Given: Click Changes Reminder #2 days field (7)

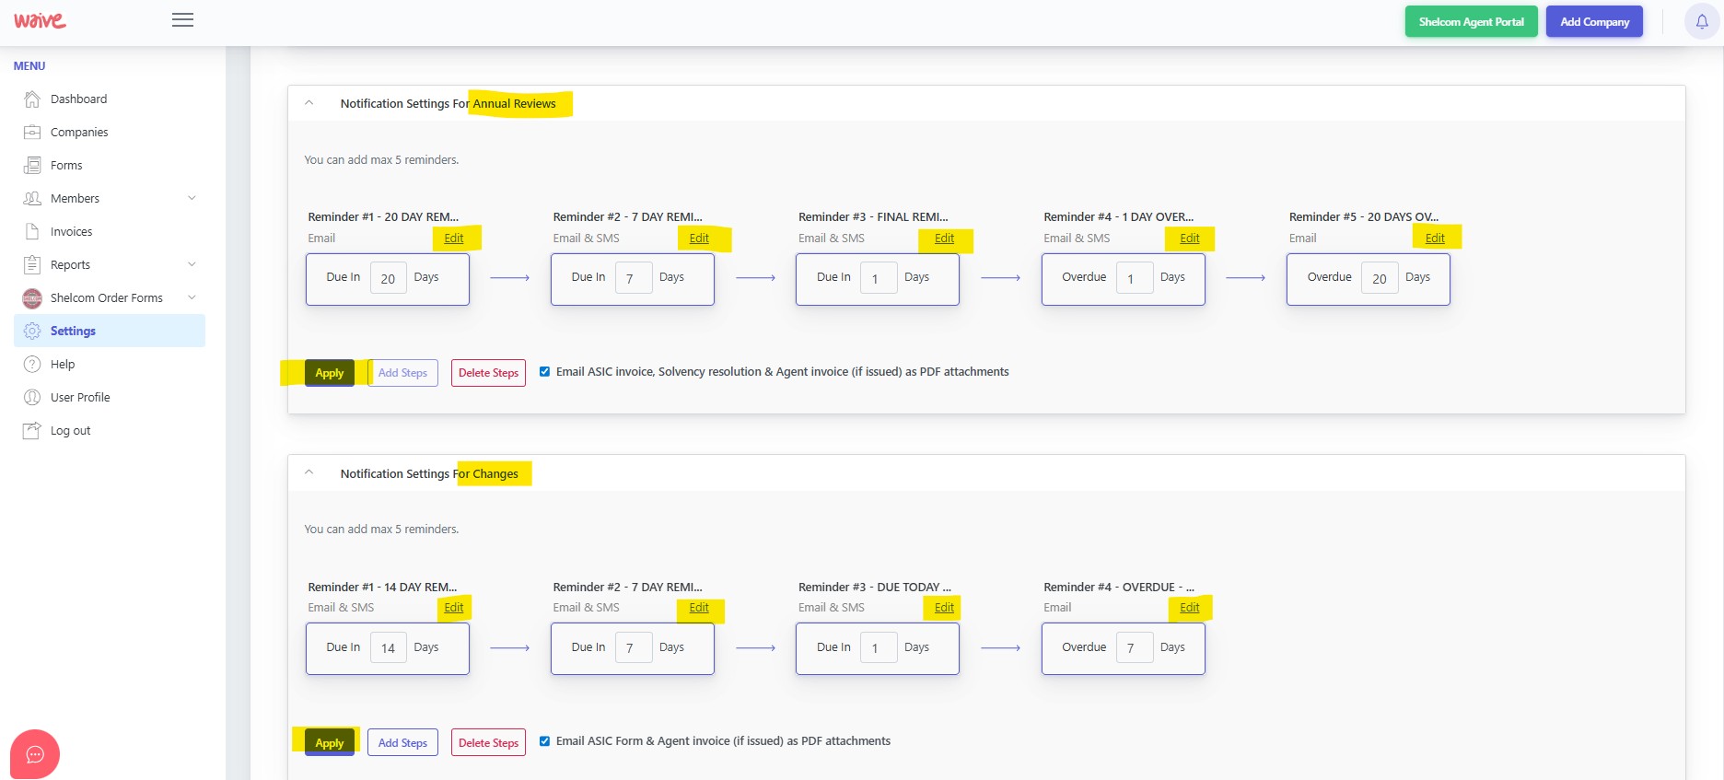Looking at the screenshot, I should point(634,647).
